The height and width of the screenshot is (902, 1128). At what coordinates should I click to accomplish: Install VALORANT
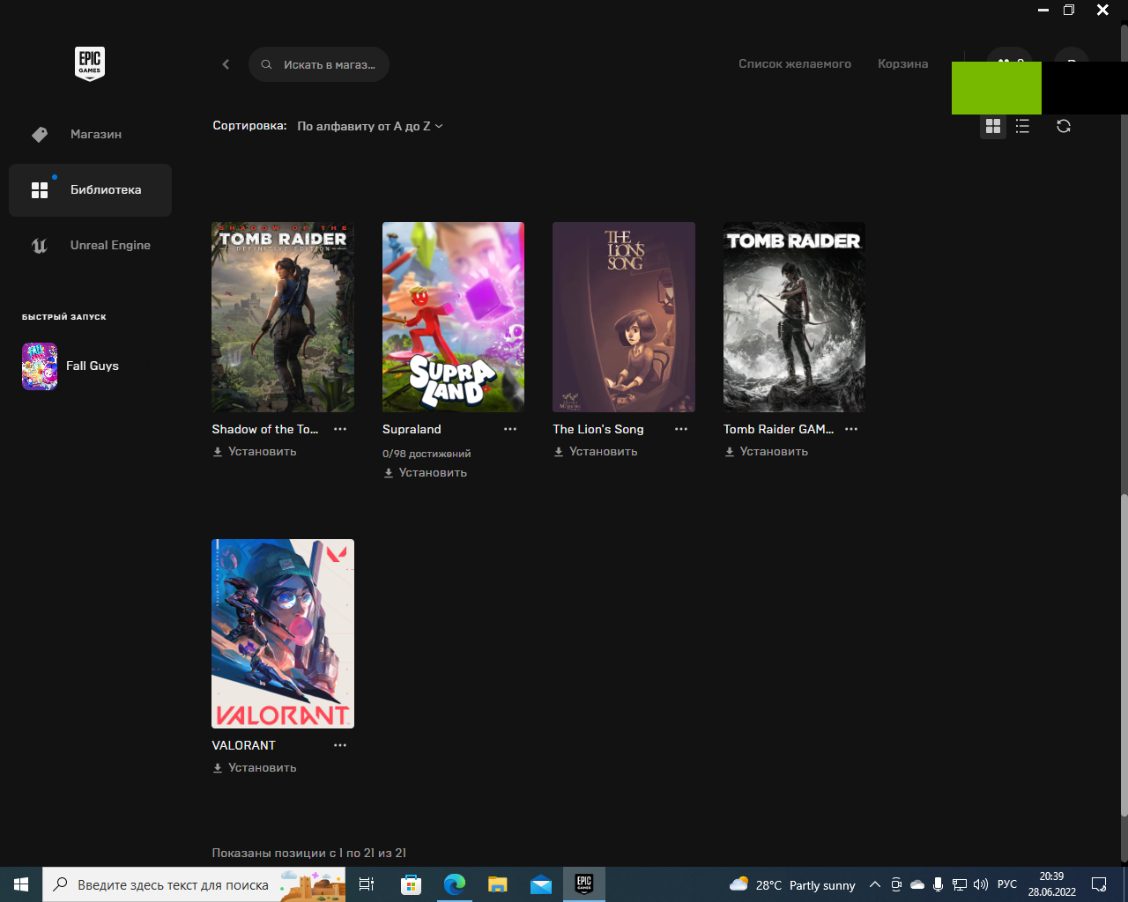[255, 768]
